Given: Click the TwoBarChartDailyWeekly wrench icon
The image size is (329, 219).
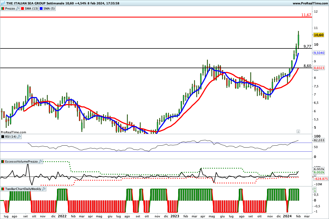Looking at the screenshot, I should tap(44, 189).
